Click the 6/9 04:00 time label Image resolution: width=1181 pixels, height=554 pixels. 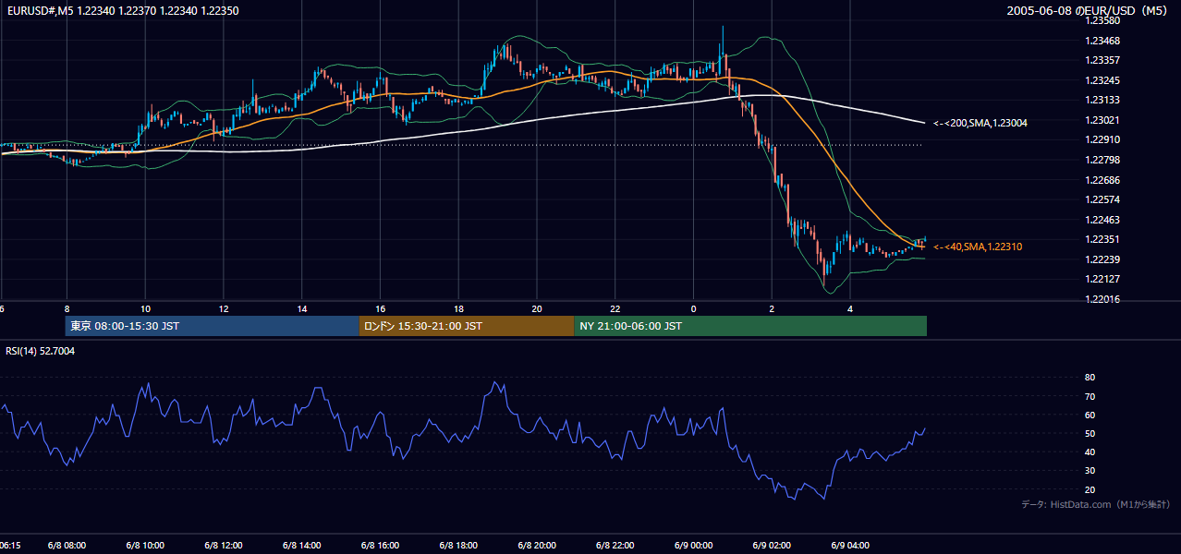pos(850,545)
